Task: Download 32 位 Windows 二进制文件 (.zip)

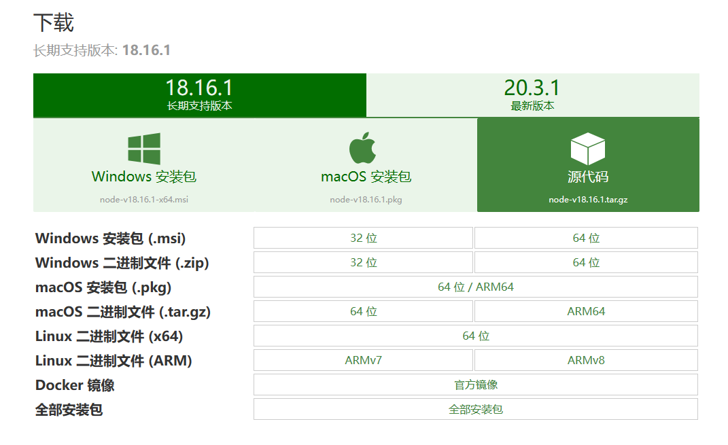Action: [363, 263]
